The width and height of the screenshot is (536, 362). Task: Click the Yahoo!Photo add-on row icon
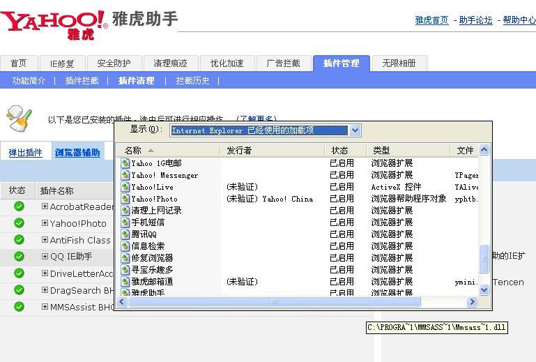coord(125,199)
